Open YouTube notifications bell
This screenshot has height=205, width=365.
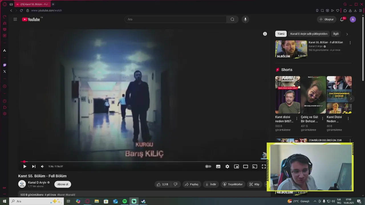342,19
